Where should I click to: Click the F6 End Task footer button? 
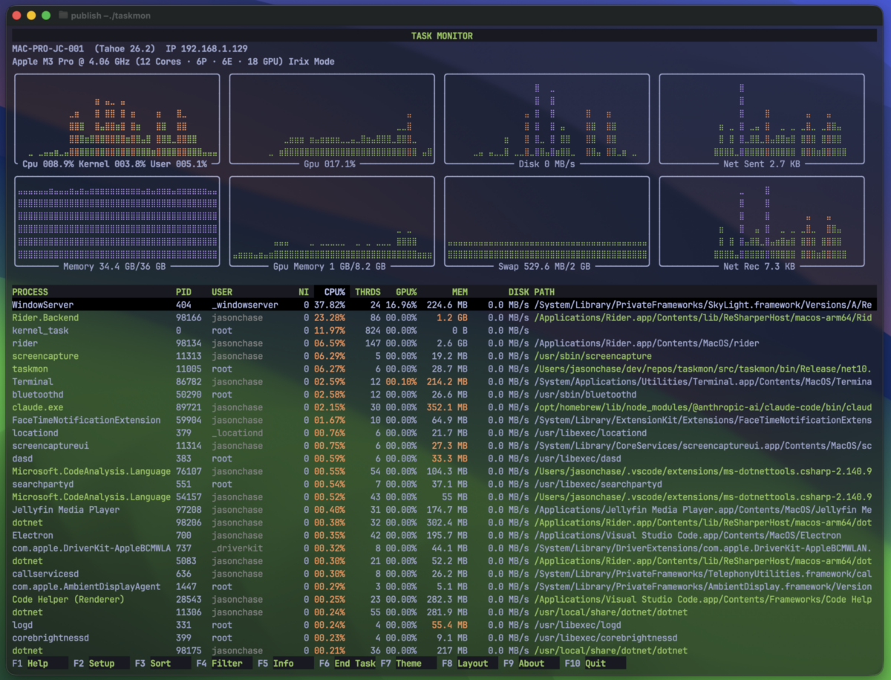[347, 664]
